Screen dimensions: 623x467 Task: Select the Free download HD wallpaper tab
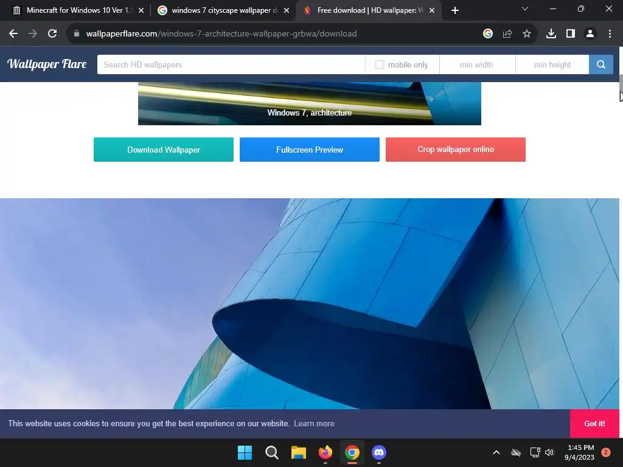369,10
